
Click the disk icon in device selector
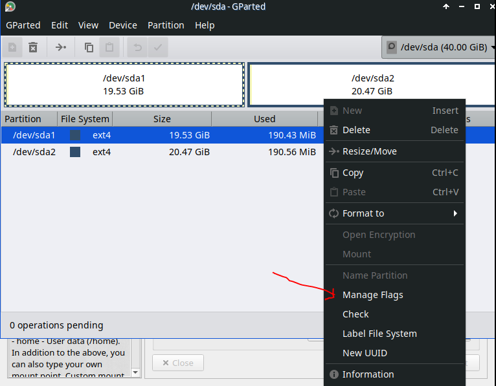[392, 47]
